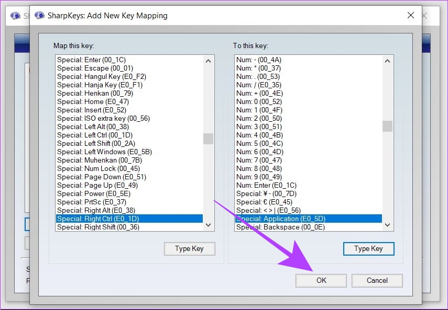Choose Special: Application (E0_5D) as target
The image size is (448, 310).
point(308,219)
